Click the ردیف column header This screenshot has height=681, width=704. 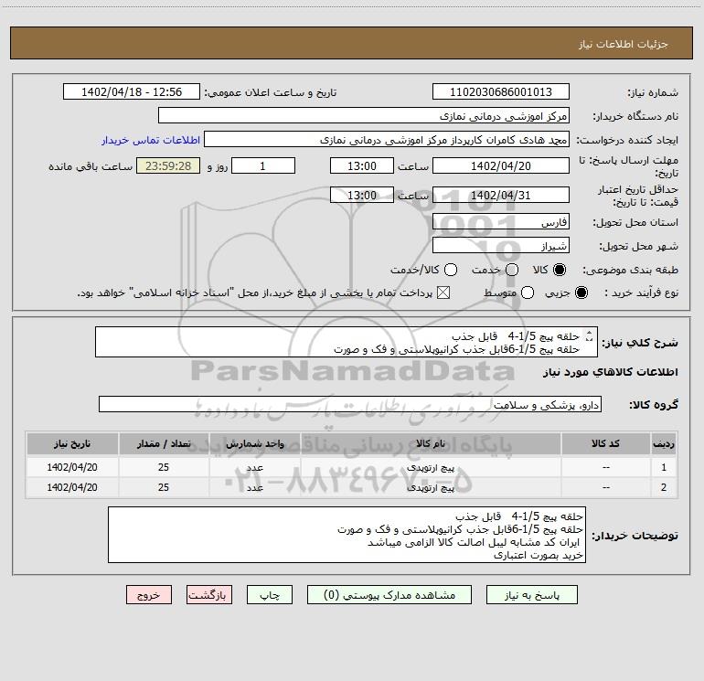pos(664,443)
